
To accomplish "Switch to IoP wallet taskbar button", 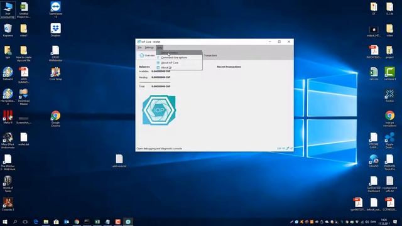I will point(128,222).
